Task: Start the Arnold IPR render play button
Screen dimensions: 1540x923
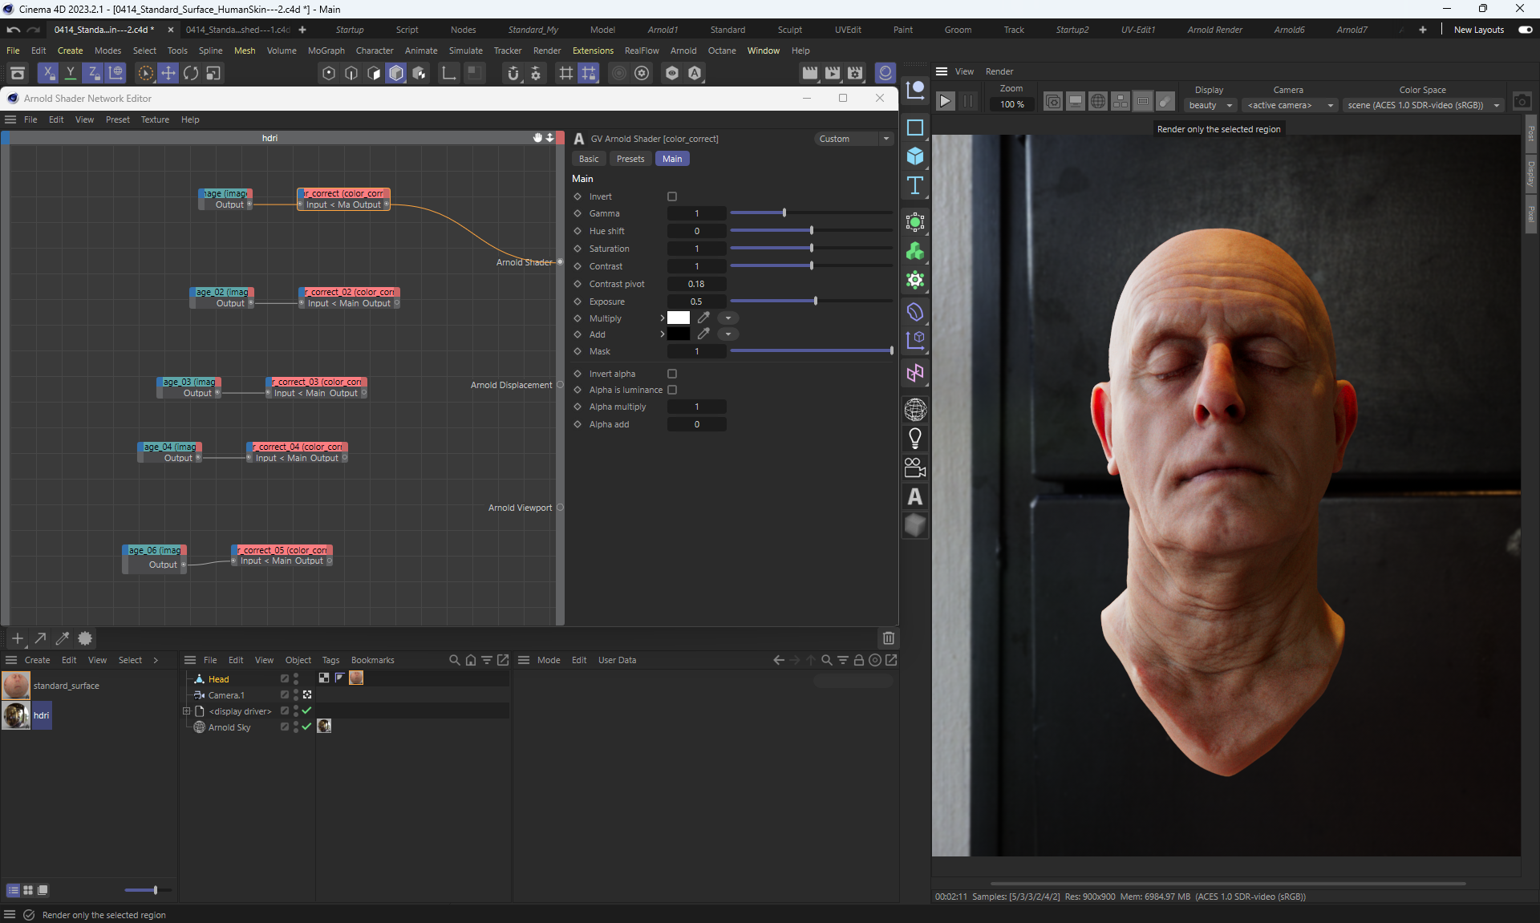Action: 946,101
